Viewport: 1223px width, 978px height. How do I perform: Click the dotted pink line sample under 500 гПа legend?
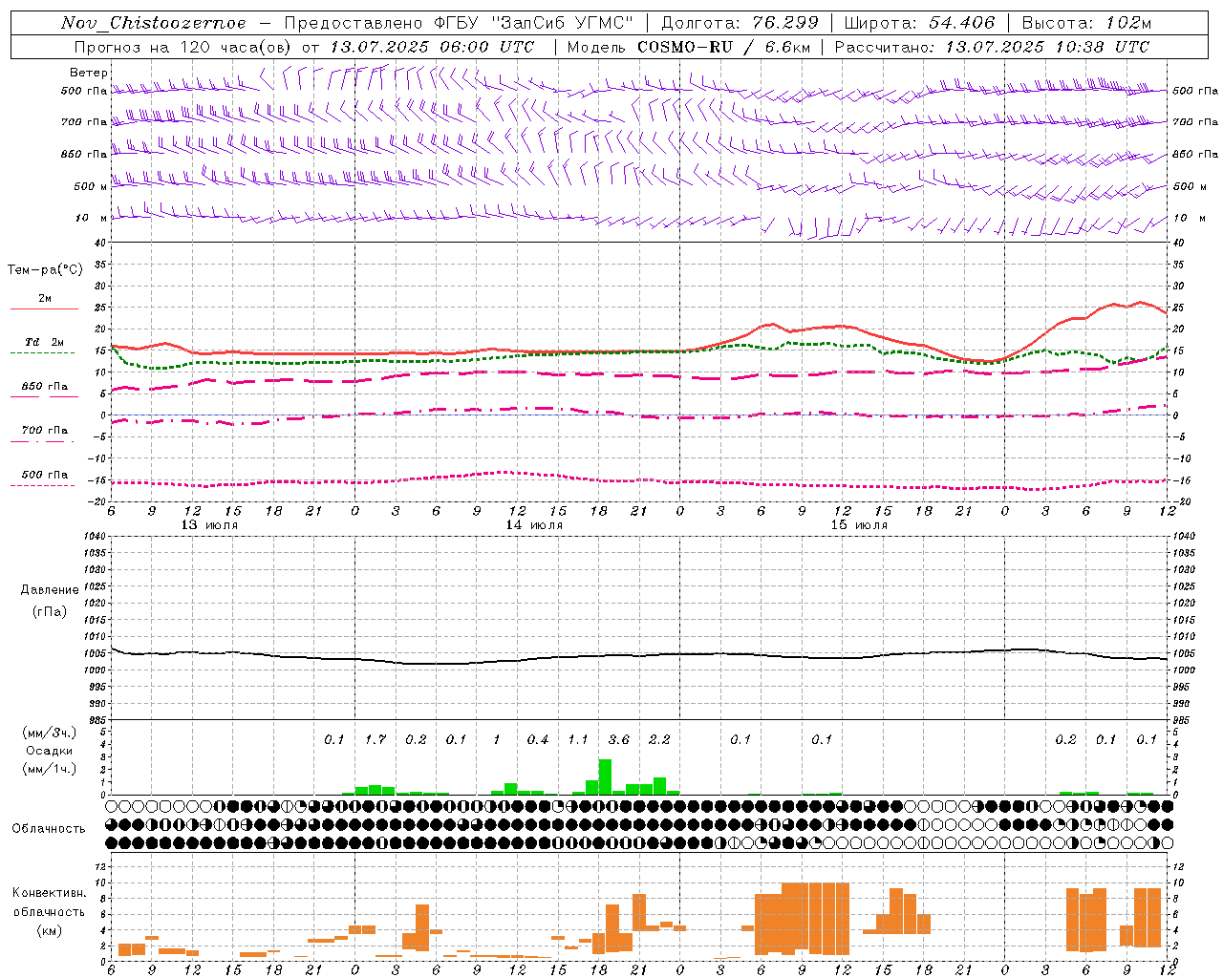point(42,486)
